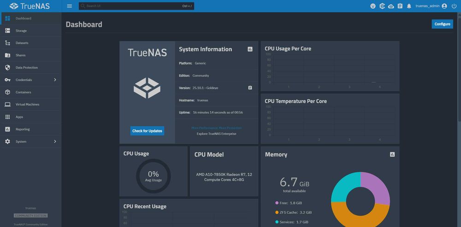Click the Apps grid icon

coord(8,117)
